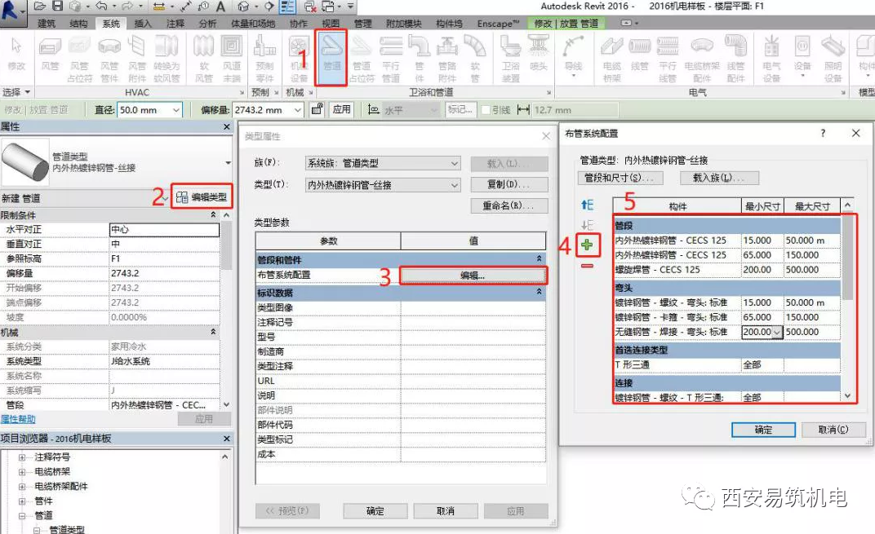This screenshot has height=534, width=875.
Task: Click 取消(C) in 布管系统配置 dialog
Action: coord(833,429)
